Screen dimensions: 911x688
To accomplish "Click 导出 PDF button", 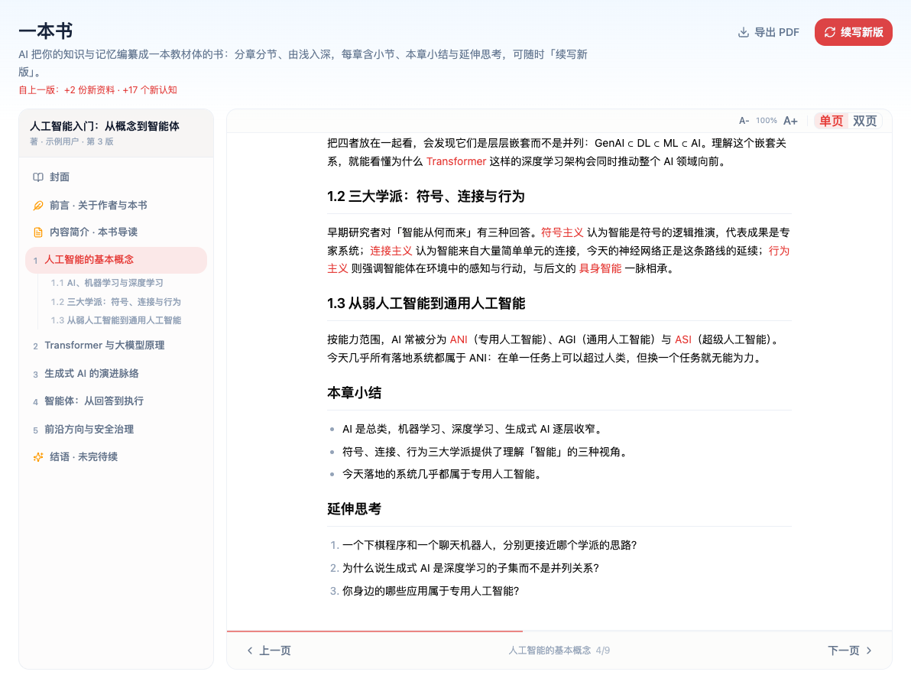I will (x=769, y=33).
